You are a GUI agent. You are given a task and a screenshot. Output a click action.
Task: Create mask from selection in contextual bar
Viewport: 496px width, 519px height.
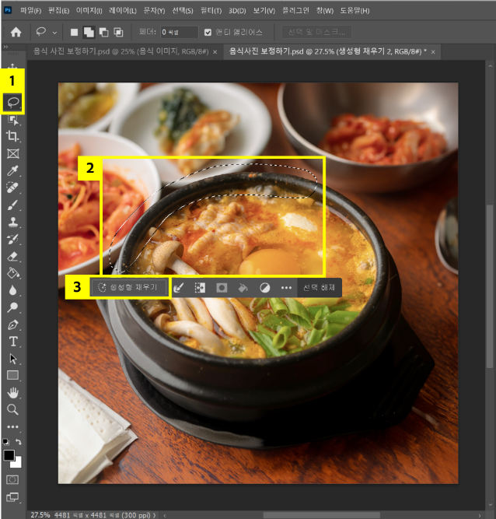(x=222, y=287)
